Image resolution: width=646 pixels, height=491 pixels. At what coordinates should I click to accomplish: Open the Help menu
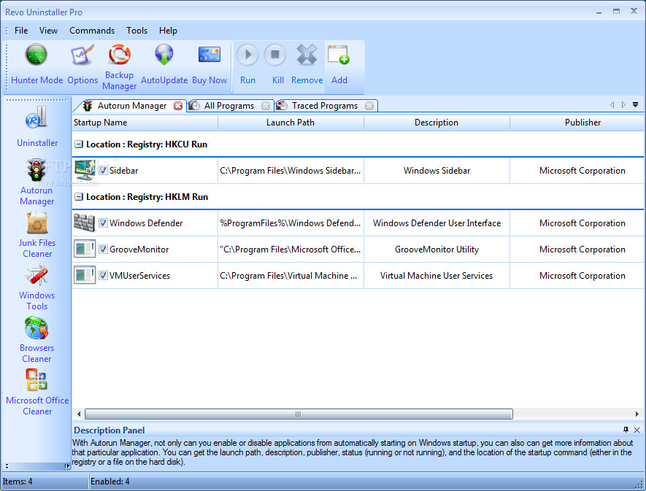168,31
